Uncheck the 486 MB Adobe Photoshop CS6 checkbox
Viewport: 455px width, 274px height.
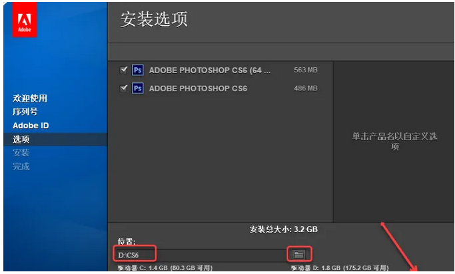[x=124, y=88]
